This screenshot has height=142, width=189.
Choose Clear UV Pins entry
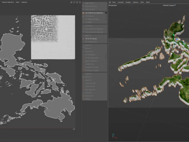94,9
